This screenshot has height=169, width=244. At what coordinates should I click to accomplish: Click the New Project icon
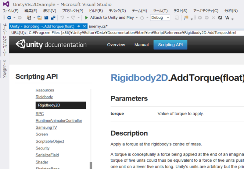(x=29, y=18)
